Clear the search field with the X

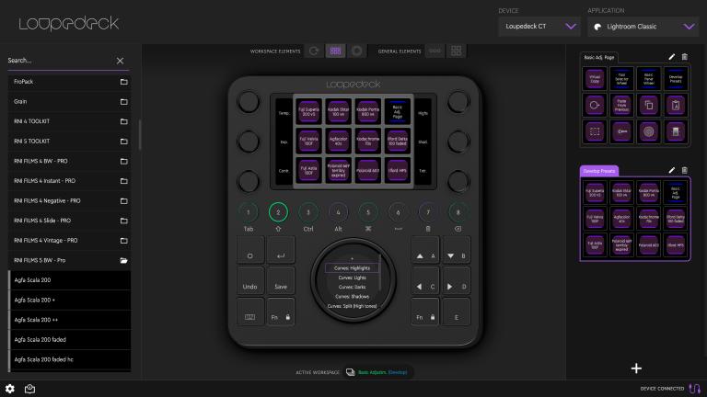coord(120,61)
